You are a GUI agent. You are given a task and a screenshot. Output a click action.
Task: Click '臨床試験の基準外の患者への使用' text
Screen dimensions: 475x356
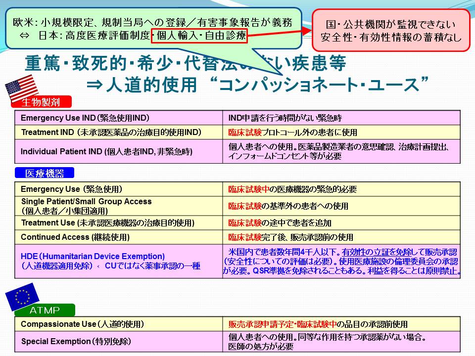pos(288,206)
